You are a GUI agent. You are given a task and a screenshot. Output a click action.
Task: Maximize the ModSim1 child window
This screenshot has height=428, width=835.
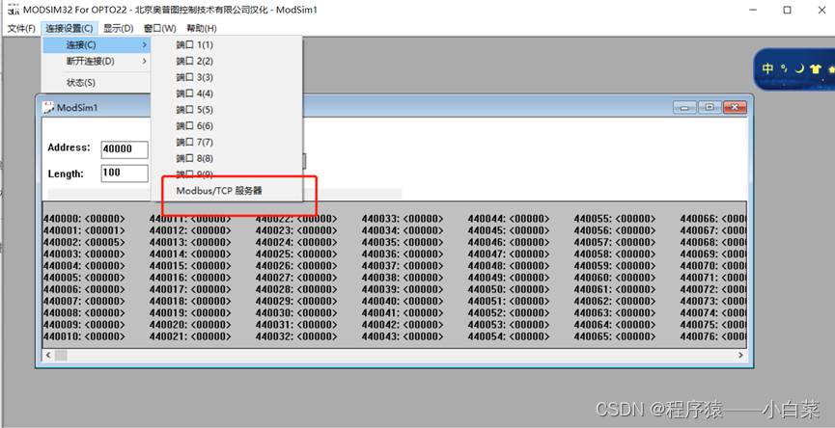click(710, 107)
